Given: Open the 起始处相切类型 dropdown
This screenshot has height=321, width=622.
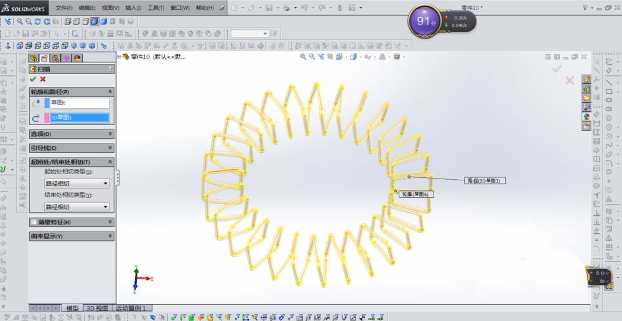Looking at the screenshot, I should click(x=77, y=184).
